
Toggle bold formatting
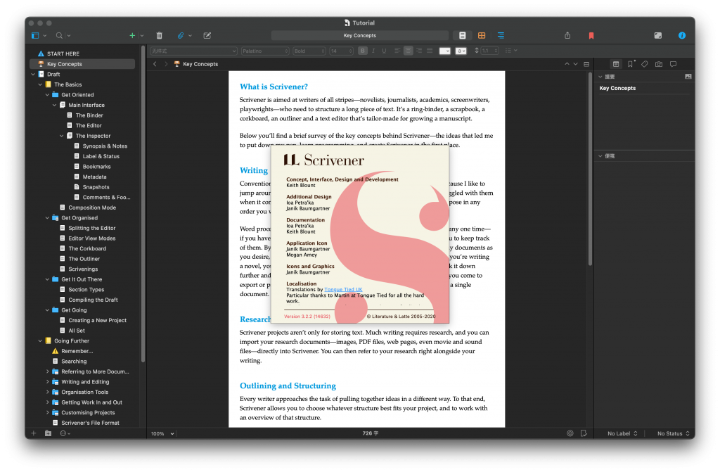pos(363,51)
